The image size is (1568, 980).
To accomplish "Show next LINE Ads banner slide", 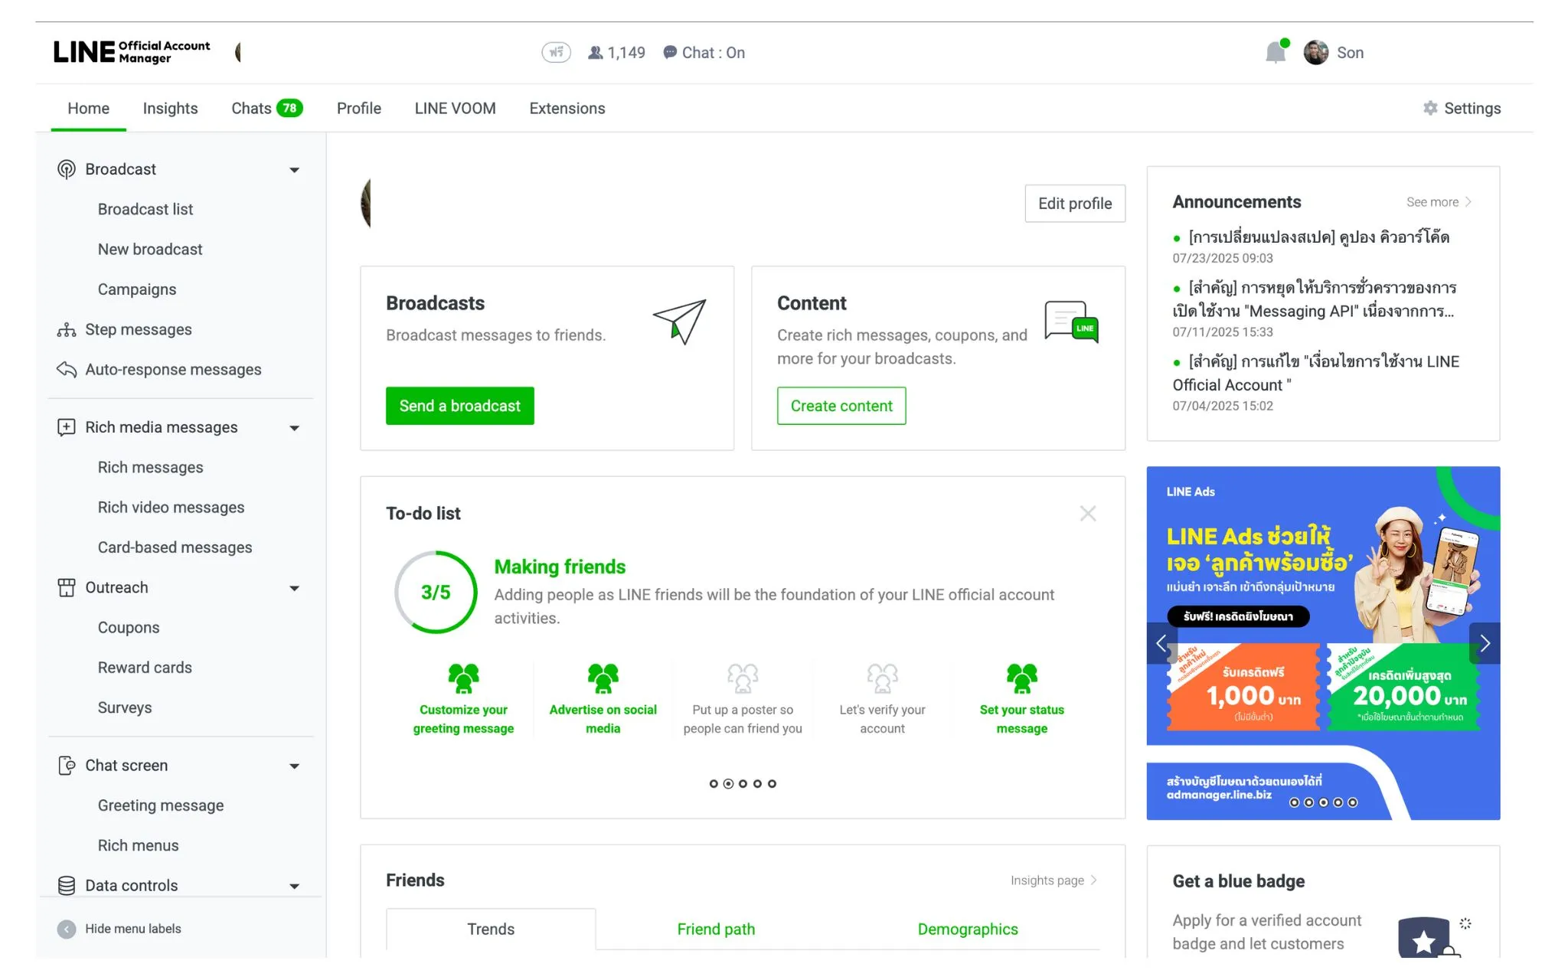I will point(1485,643).
